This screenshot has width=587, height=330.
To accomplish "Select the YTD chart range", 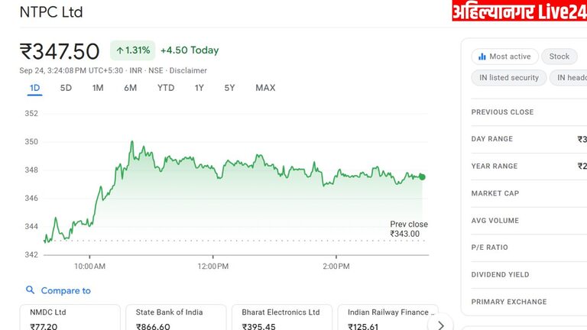I will pos(166,88).
